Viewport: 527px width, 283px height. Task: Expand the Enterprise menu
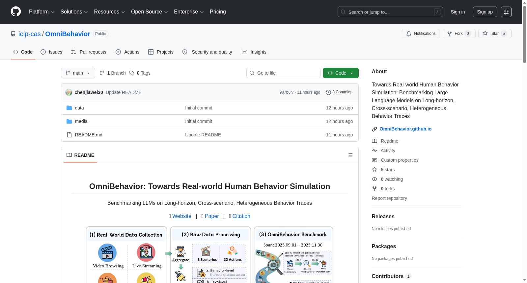click(x=189, y=12)
